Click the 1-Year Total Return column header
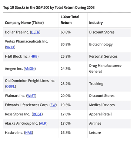The height and width of the screenshot is (143, 140). pyautogui.click(x=70, y=20)
